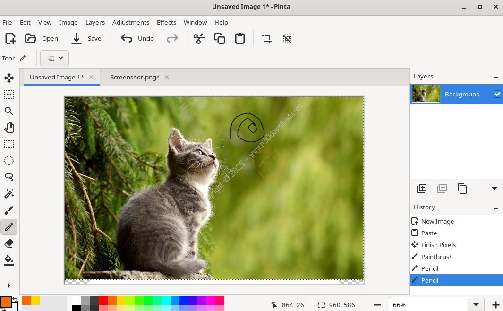Open the zoom percentage dropdown
The width and height of the screenshot is (503, 311).
[476, 305]
